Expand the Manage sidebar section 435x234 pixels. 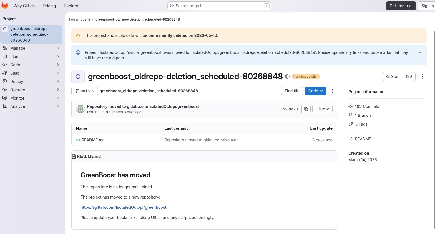coord(31,48)
